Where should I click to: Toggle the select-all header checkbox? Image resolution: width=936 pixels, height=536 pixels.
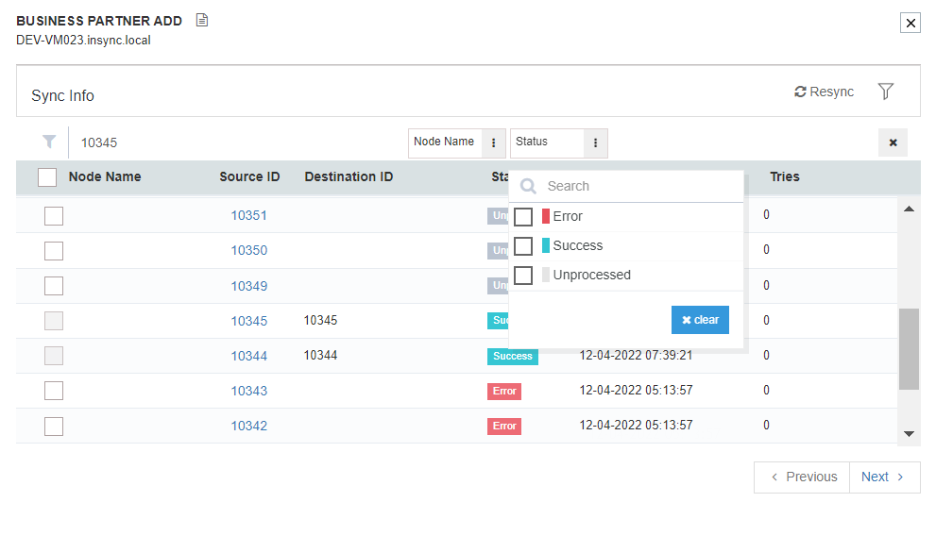[x=47, y=177]
